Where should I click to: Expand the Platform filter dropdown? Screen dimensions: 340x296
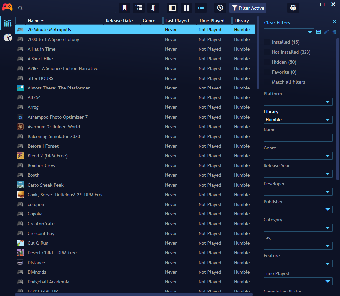pyautogui.click(x=298, y=102)
